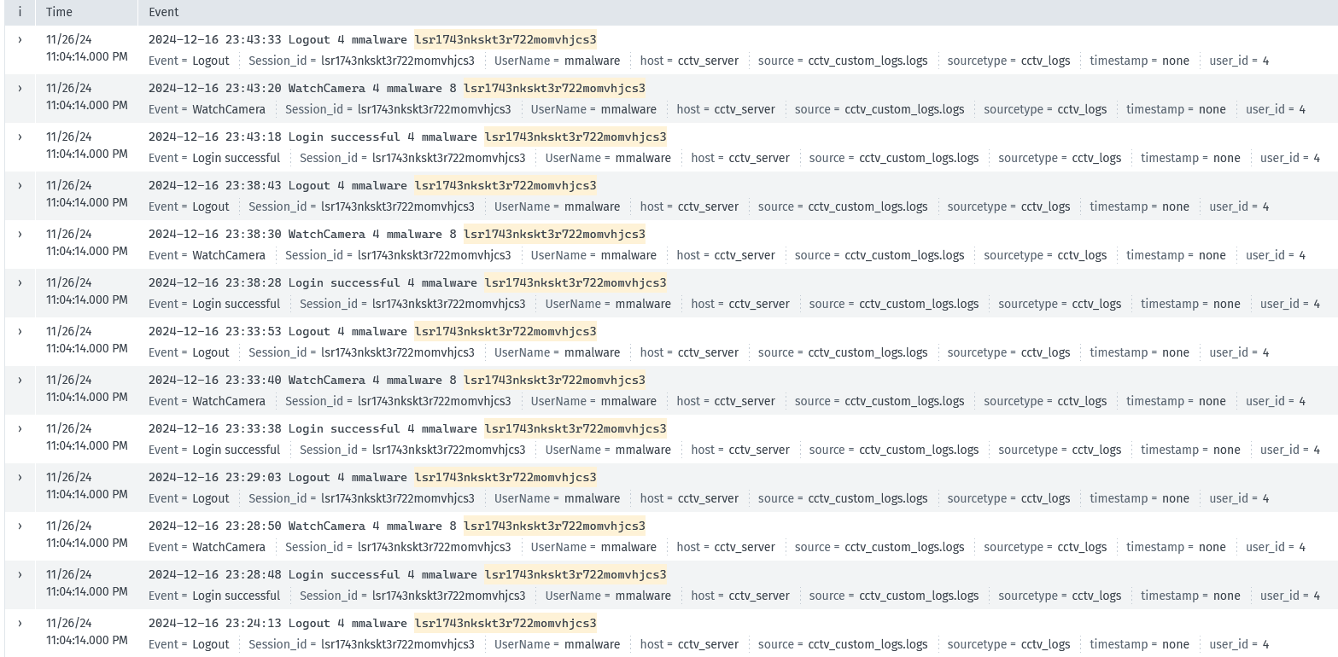Click the 'i' info column header
This screenshot has height=657, width=1338.
tap(20, 12)
